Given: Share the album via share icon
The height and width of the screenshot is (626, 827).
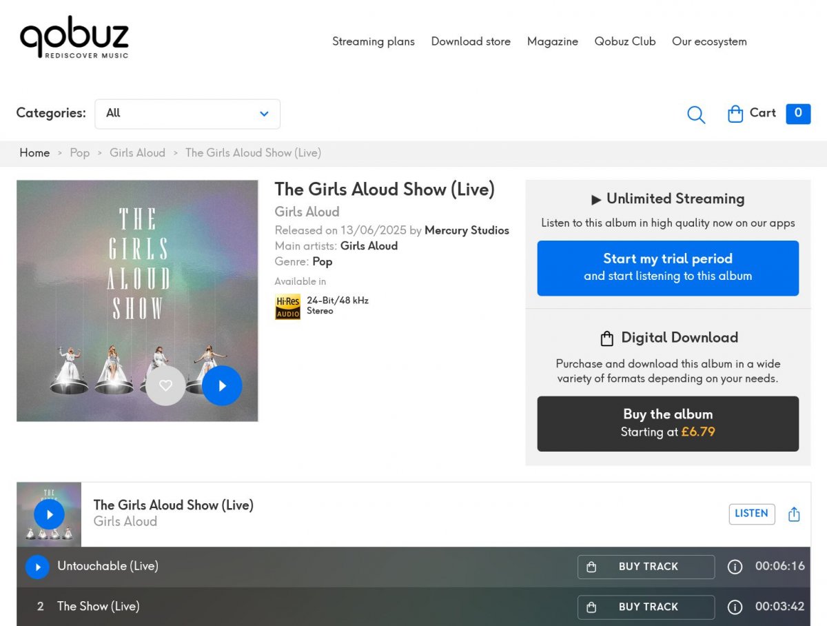Looking at the screenshot, I should click(x=794, y=514).
